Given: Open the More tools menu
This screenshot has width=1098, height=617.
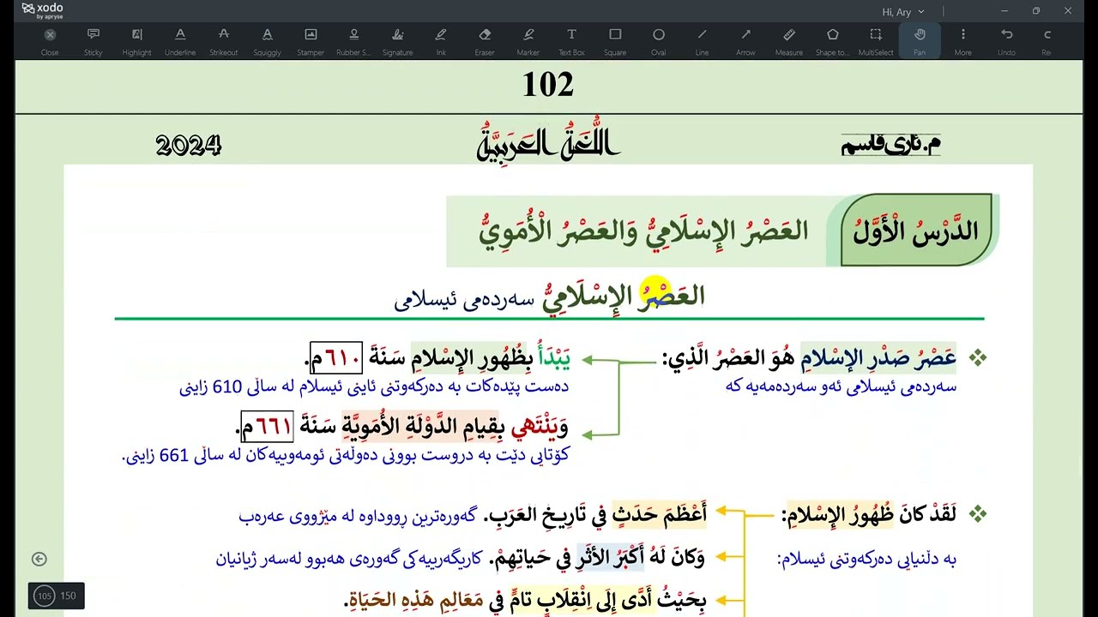Looking at the screenshot, I should [963, 40].
